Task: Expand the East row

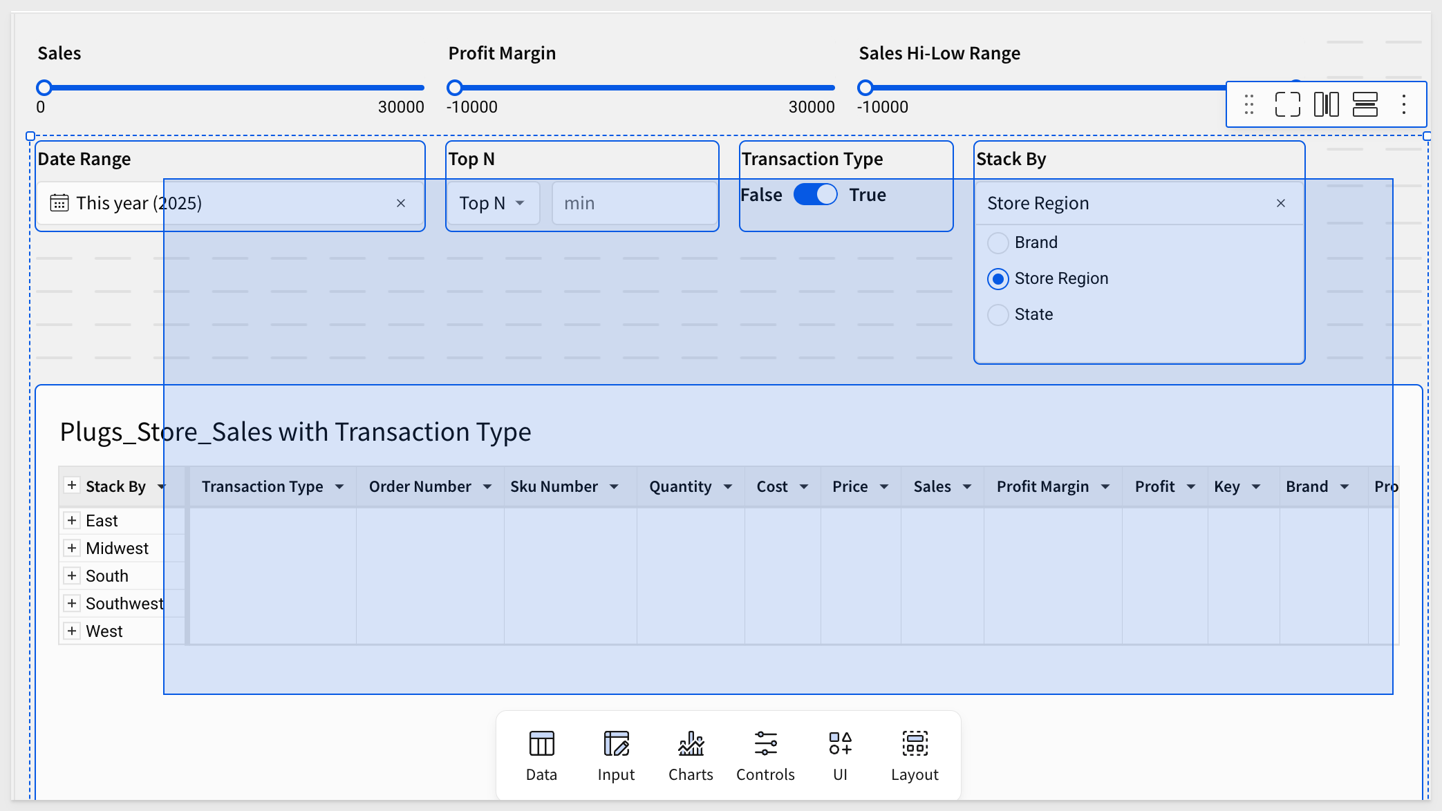Action: point(71,520)
